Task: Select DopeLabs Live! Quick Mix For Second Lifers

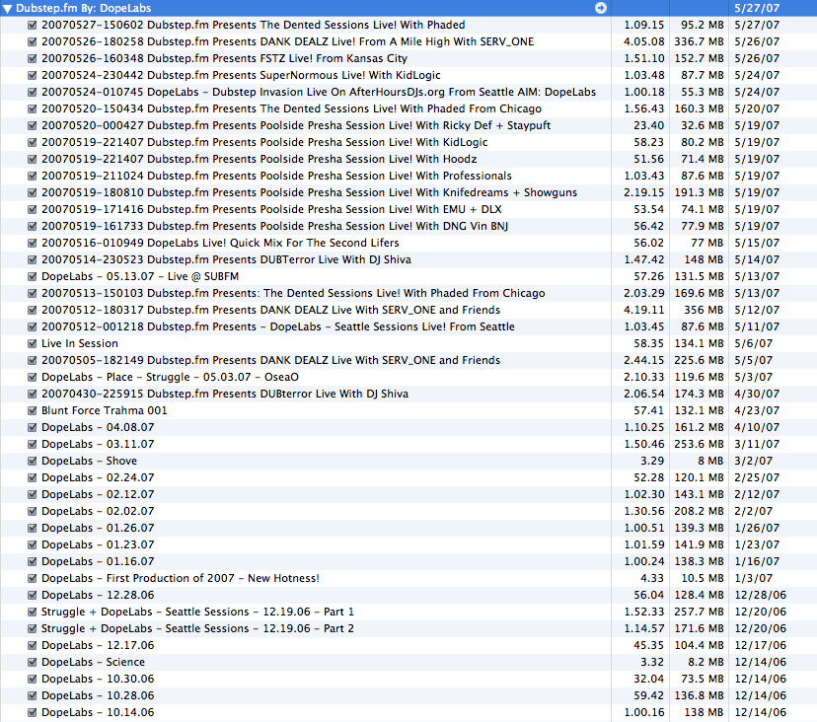Action: point(220,243)
